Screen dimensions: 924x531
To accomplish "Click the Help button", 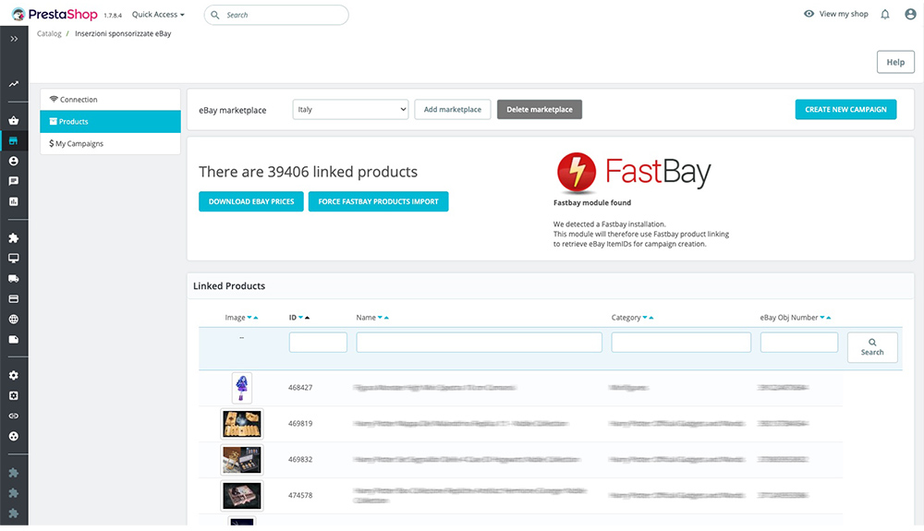I will (x=895, y=62).
